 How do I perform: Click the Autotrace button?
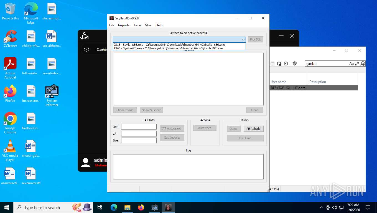pos(205,128)
